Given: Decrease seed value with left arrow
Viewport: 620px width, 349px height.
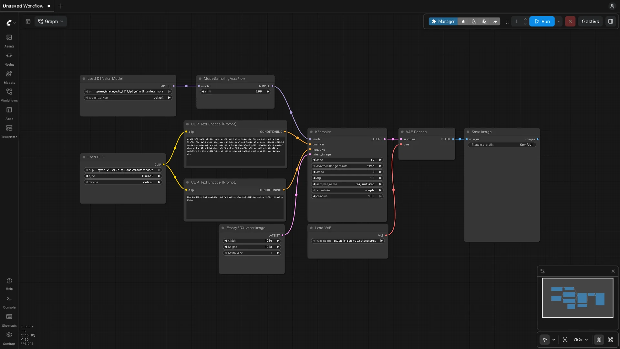Looking at the screenshot, I should pos(314,160).
